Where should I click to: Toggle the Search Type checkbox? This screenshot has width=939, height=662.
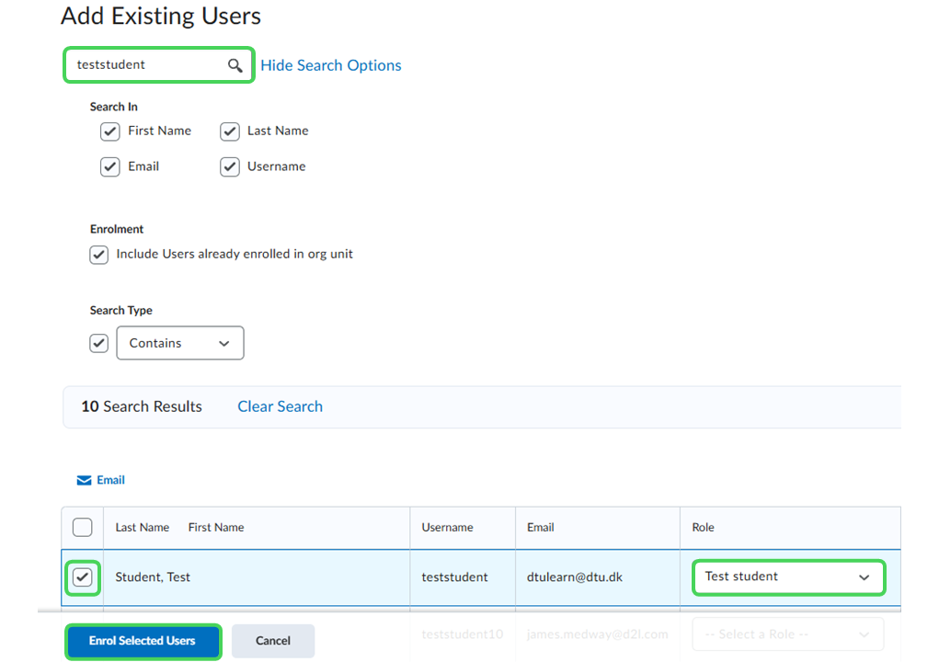tap(99, 343)
